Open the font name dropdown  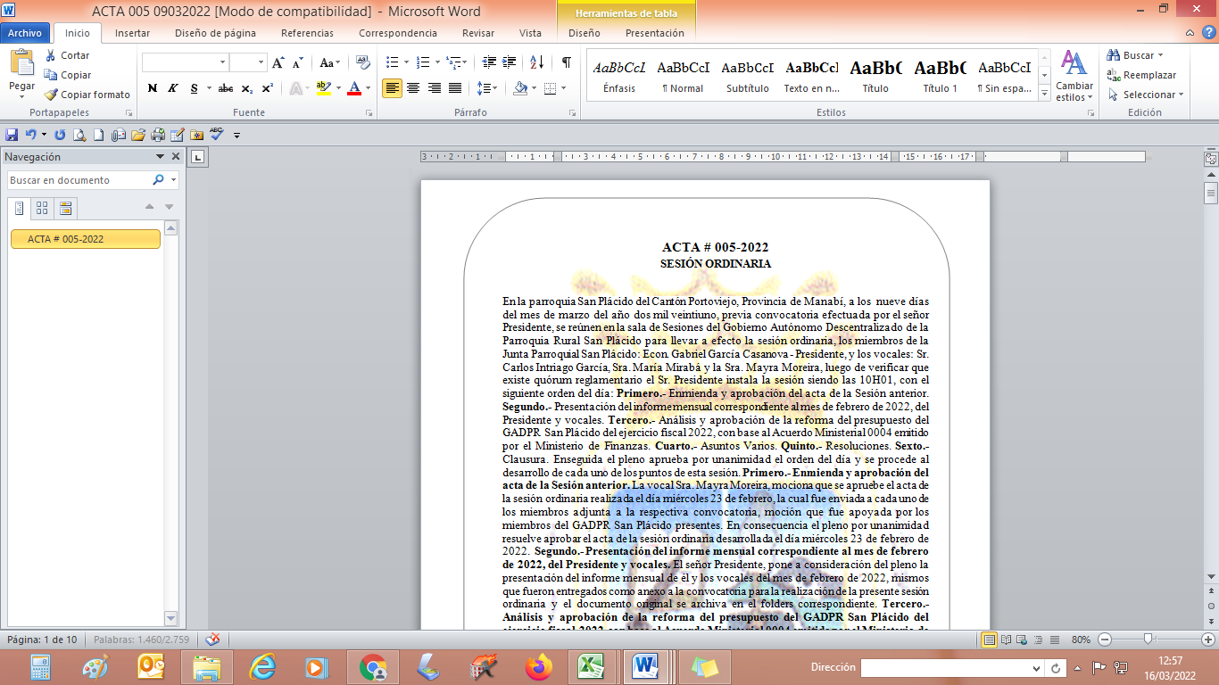(x=222, y=62)
